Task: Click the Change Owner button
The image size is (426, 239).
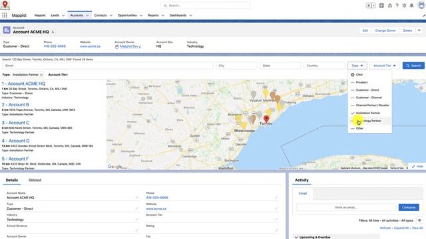Action: (385, 31)
